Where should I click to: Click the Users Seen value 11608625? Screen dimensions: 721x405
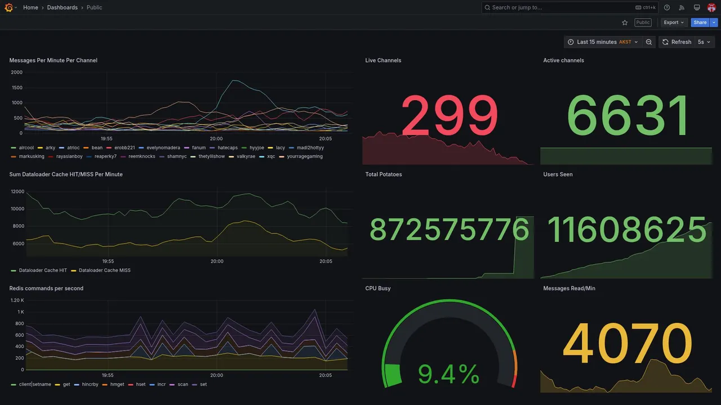coord(626,230)
